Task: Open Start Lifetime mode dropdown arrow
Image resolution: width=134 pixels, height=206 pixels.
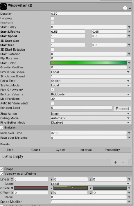Action: click(129, 32)
